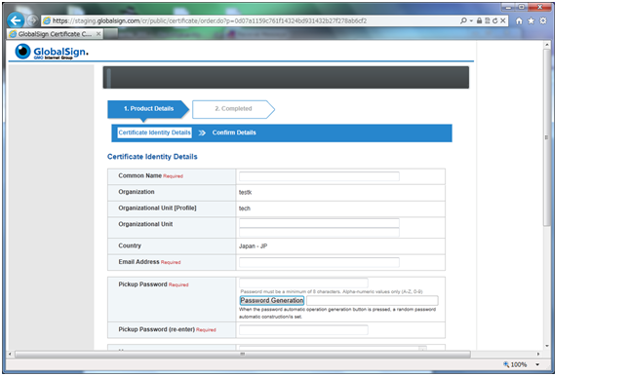The image size is (630, 376).
Task: Click the Pickup Password (re-enter) field
Action: click(x=303, y=330)
